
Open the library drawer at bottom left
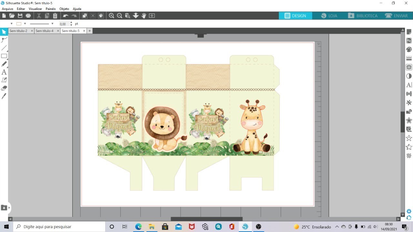pos(4,208)
